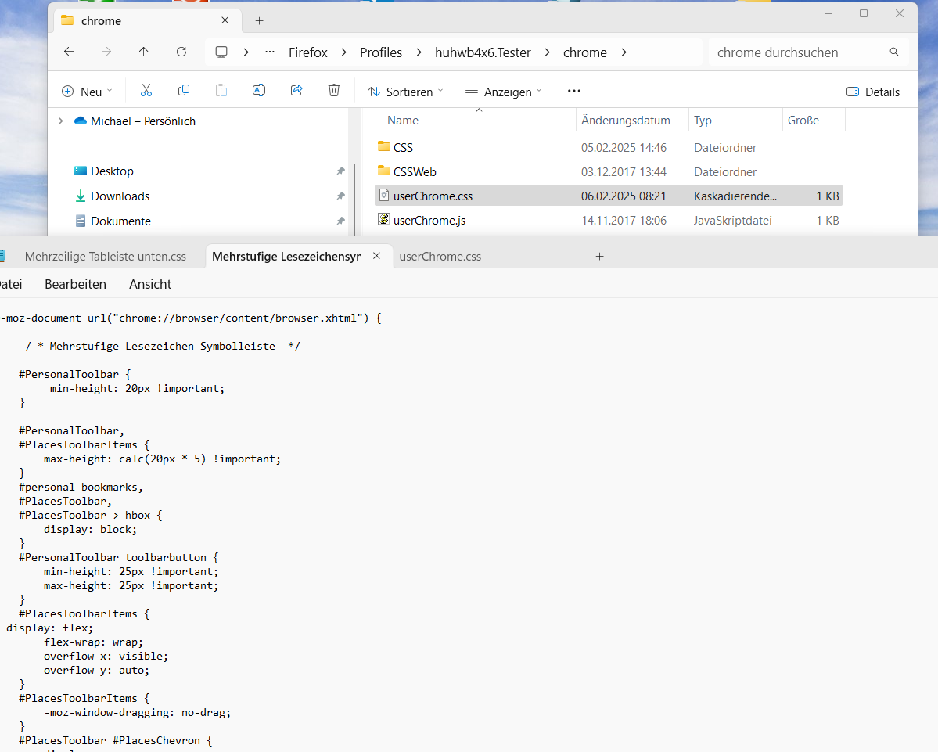The height and width of the screenshot is (752, 938).
Task: Open the Sortieren dropdown
Action: [405, 92]
